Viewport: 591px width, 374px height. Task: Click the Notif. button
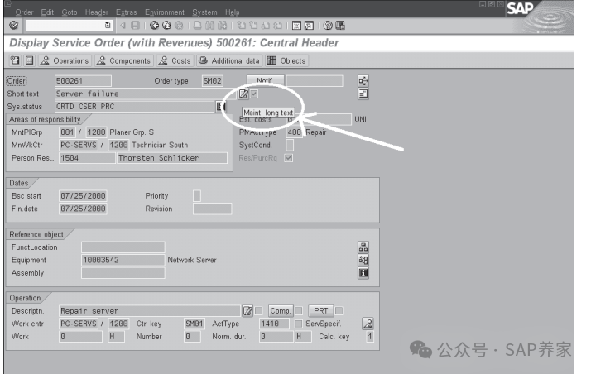(265, 80)
